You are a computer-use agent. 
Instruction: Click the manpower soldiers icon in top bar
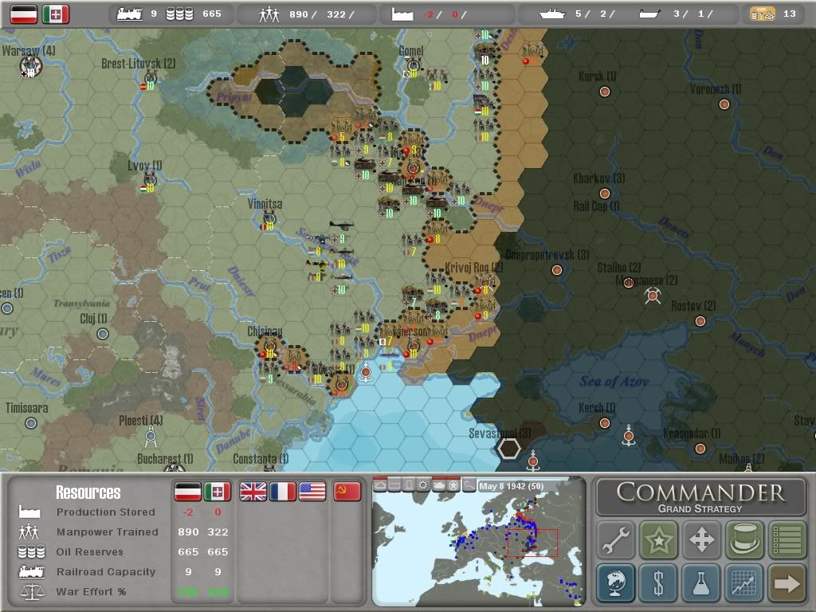269,14
